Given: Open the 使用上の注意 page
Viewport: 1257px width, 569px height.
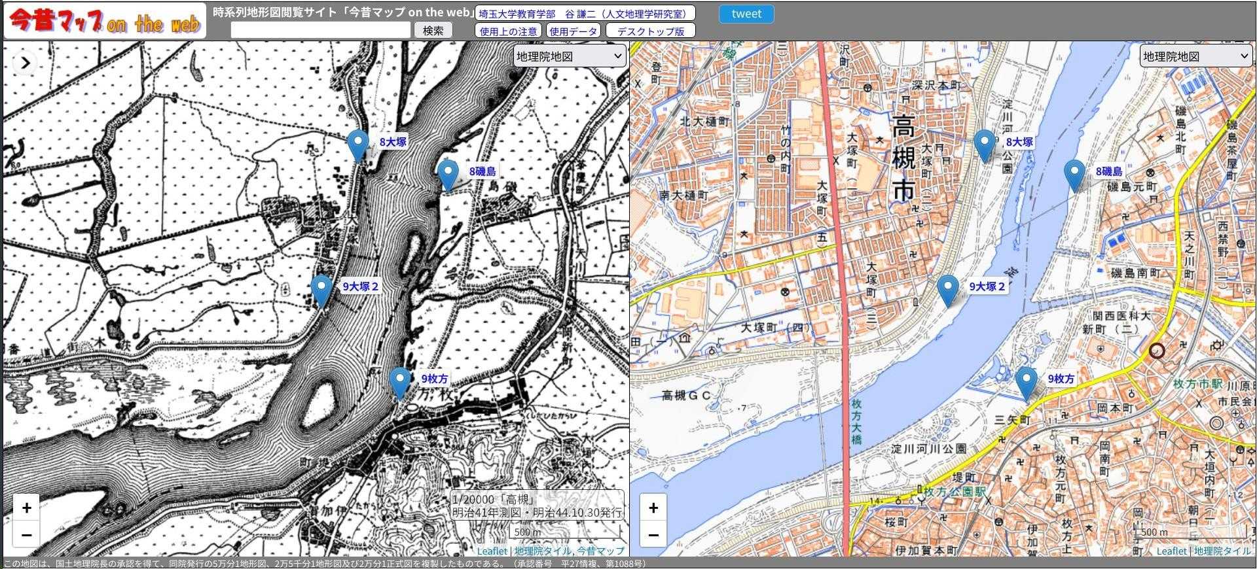Looking at the screenshot, I should click(x=508, y=31).
